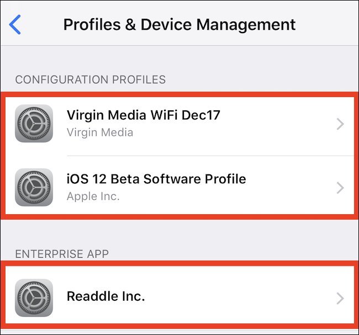Tap the 'Readdle Inc.' label text

pyautogui.click(x=105, y=296)
